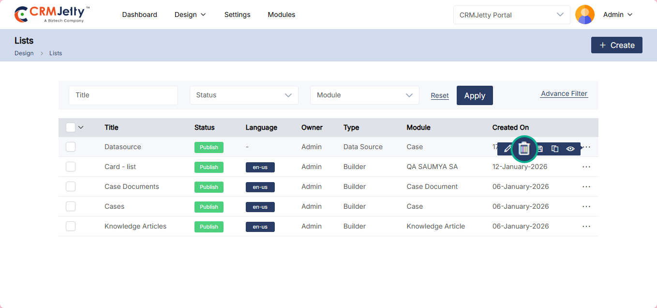The image size is (657, 308).
Task: Click the delete trash icon for Datasource
Action: (x=524, y=149)
